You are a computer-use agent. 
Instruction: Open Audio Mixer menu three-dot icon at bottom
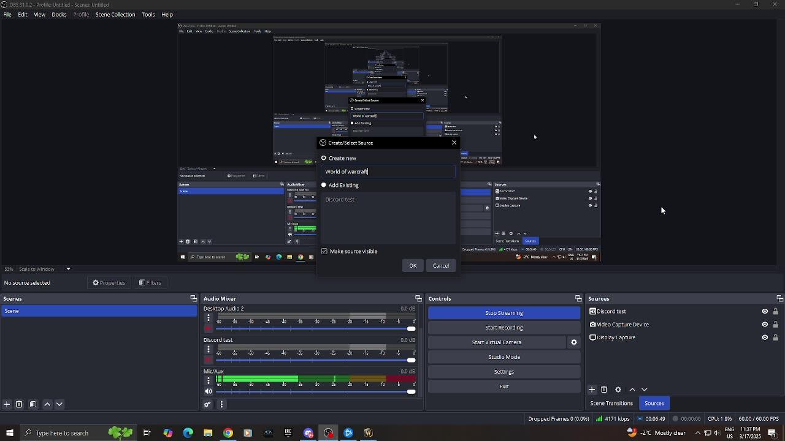point(221,404)
